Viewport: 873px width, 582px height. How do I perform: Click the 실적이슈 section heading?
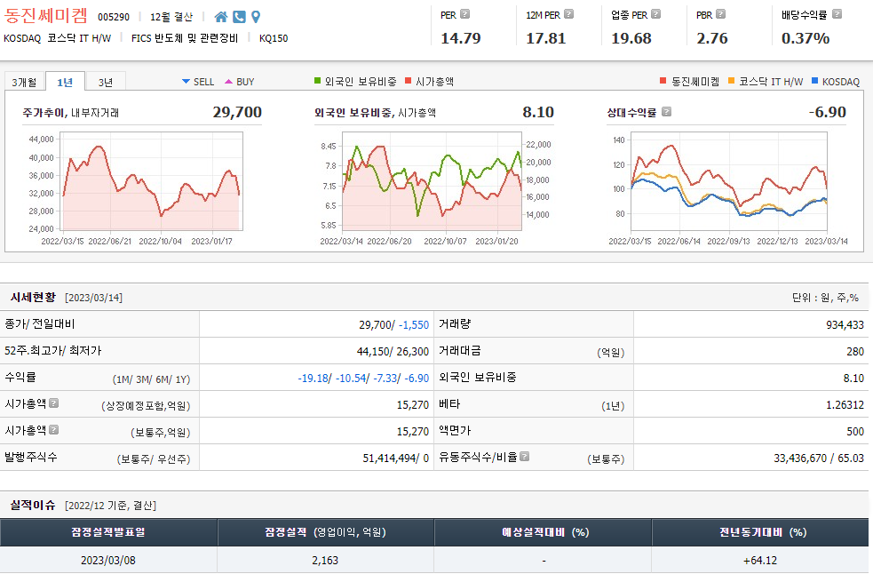[x=33, y=506]
